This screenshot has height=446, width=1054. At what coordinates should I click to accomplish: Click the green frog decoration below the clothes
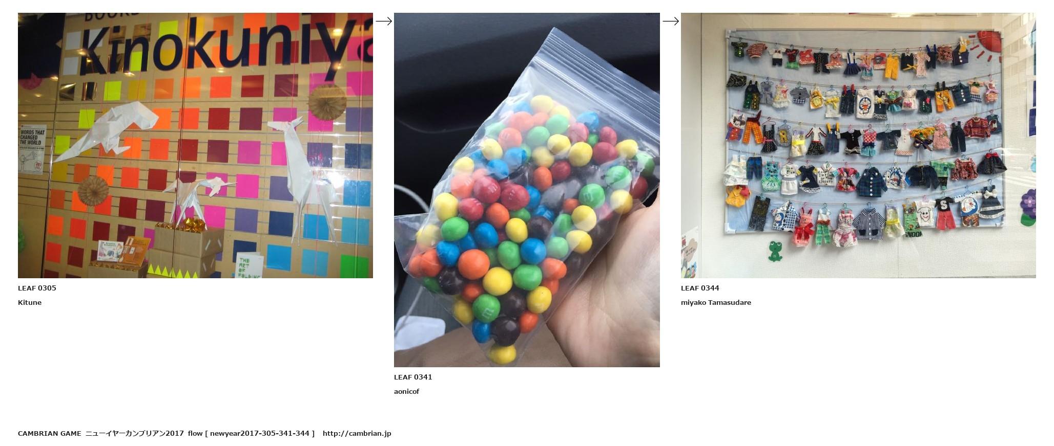click(775, 251)
